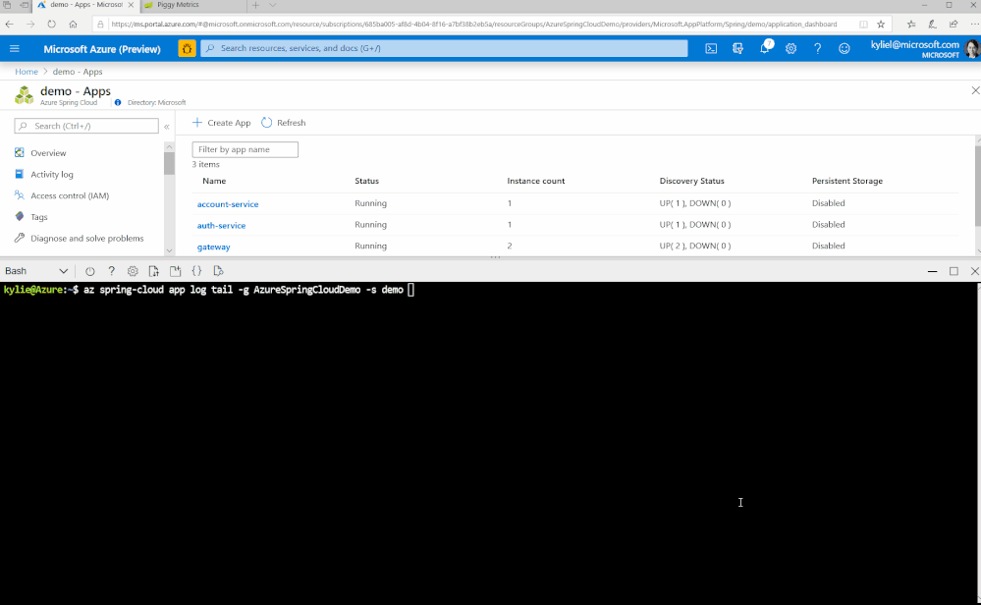This screenshot has width=981, height=605.
Task: Open Activity log in the sidebar
Action: (52, 175)
